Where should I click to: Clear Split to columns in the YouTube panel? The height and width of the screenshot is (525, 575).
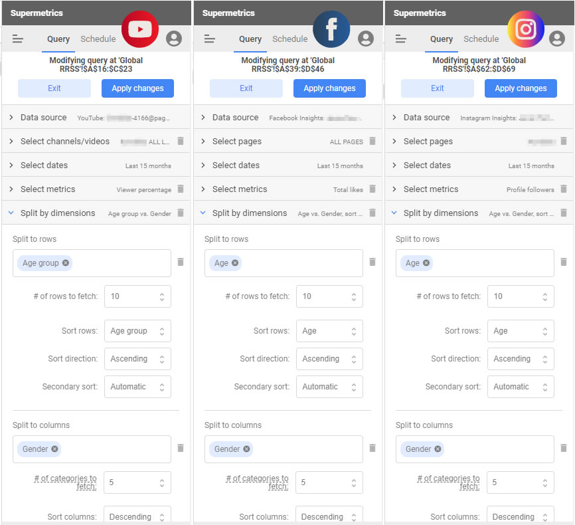click(181, 449)
